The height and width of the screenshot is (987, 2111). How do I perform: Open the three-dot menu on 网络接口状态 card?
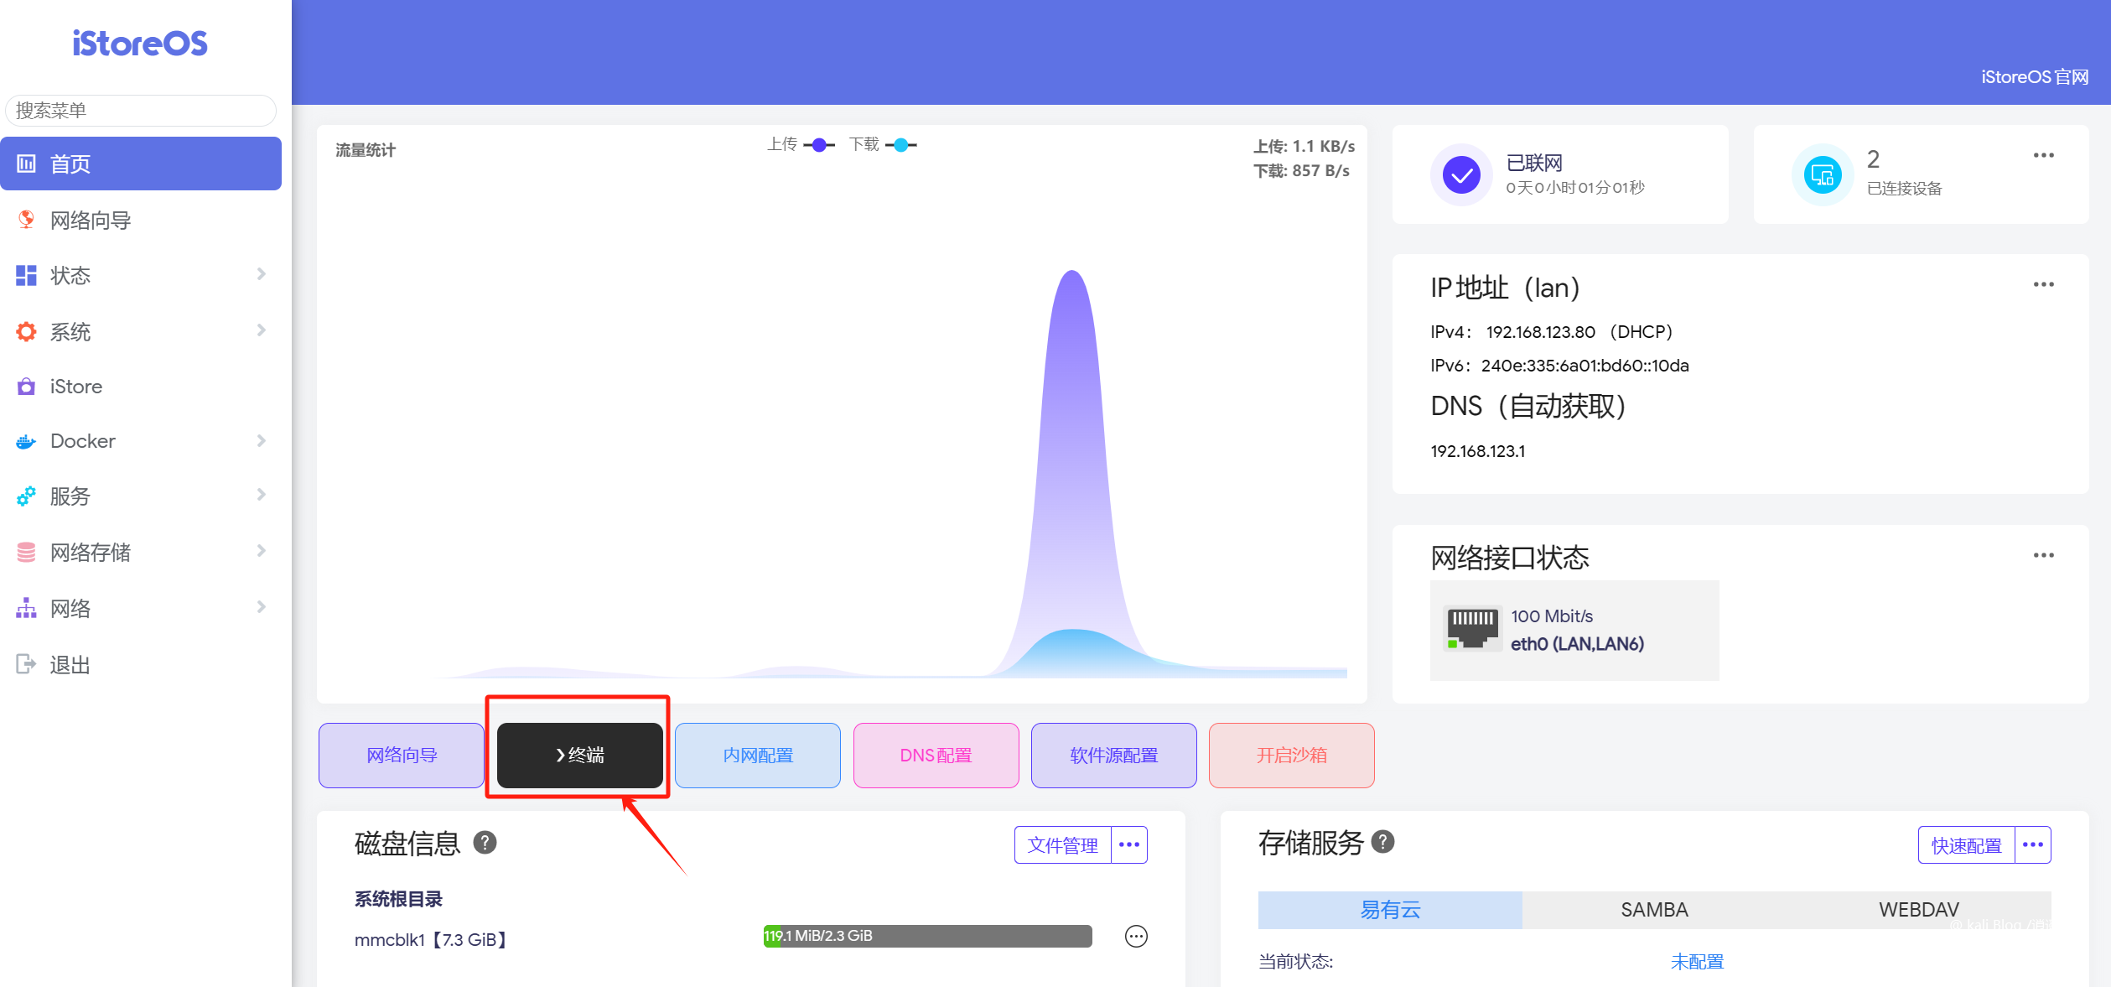2043,556
